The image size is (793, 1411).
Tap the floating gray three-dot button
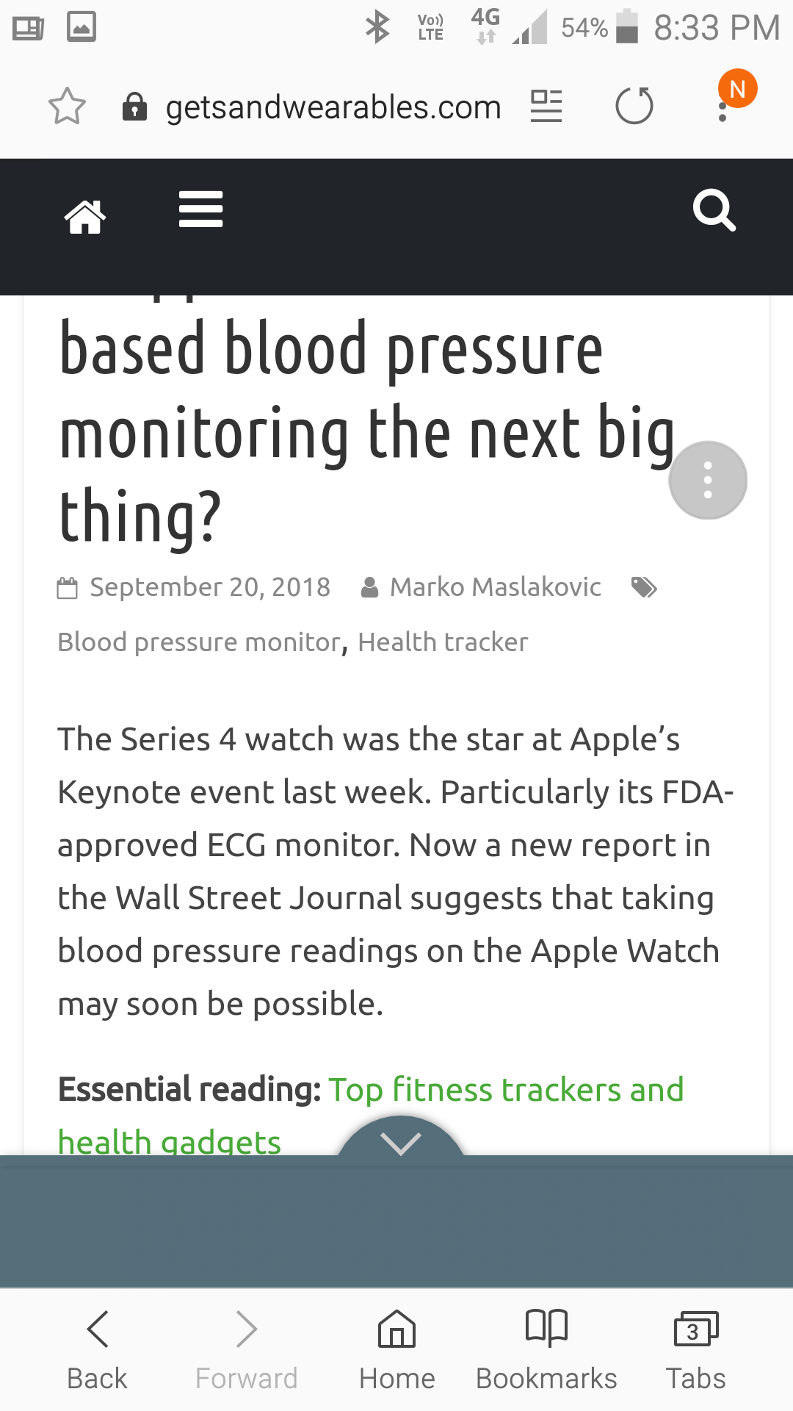click(708, 481)
